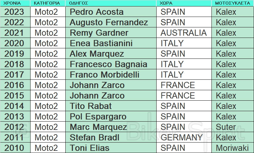254x153 pixels.
Task: Click the ΧΩΡΑ column header
Action: (166, 3)
